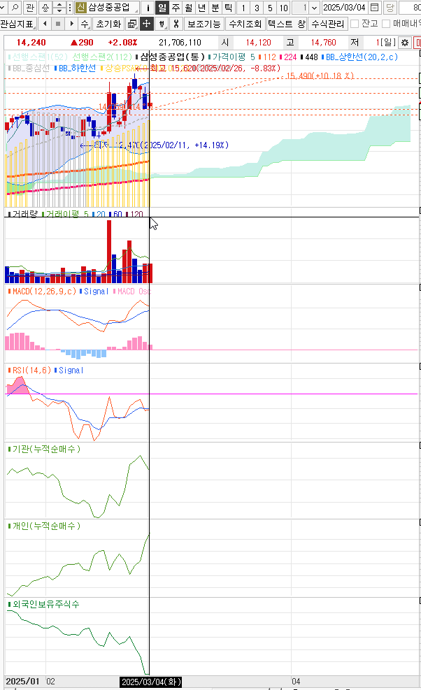
Task: Click the multi-window layout icon
Action: 132,24
